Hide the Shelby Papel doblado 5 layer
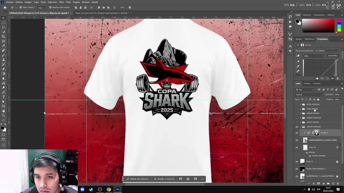The width and height of the screenshot is (344, 193). [297, 169]
